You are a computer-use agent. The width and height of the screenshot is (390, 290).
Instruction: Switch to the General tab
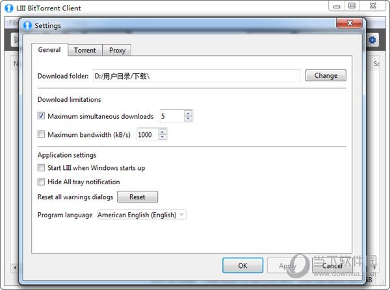49,50
